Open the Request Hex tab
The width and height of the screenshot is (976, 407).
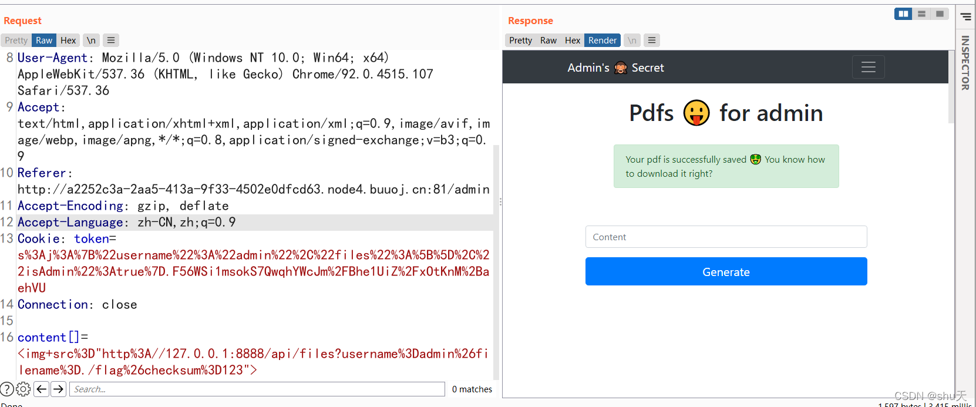(x=68, y=41)
